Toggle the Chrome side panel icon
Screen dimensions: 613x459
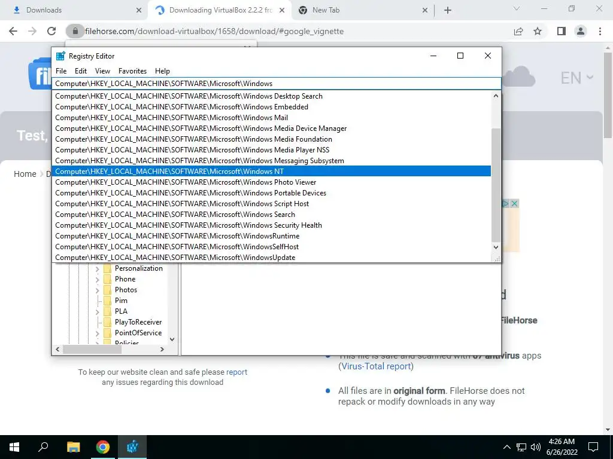(562, 31)
